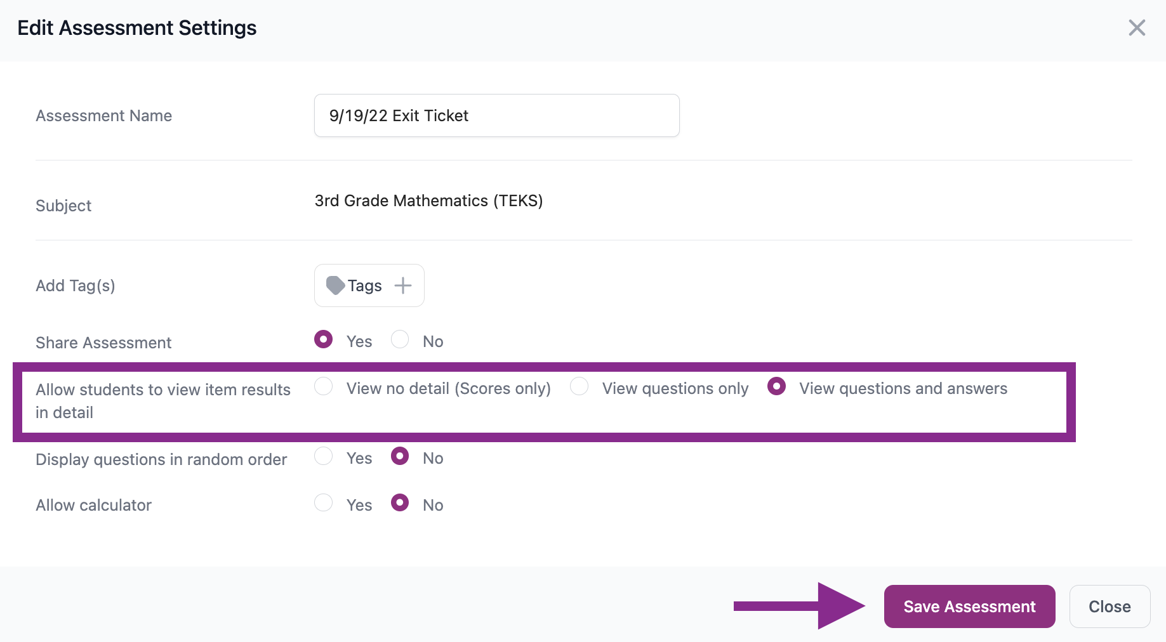Select No for Allow calculator
The image size is (1166, 642).
click(400, 503)
